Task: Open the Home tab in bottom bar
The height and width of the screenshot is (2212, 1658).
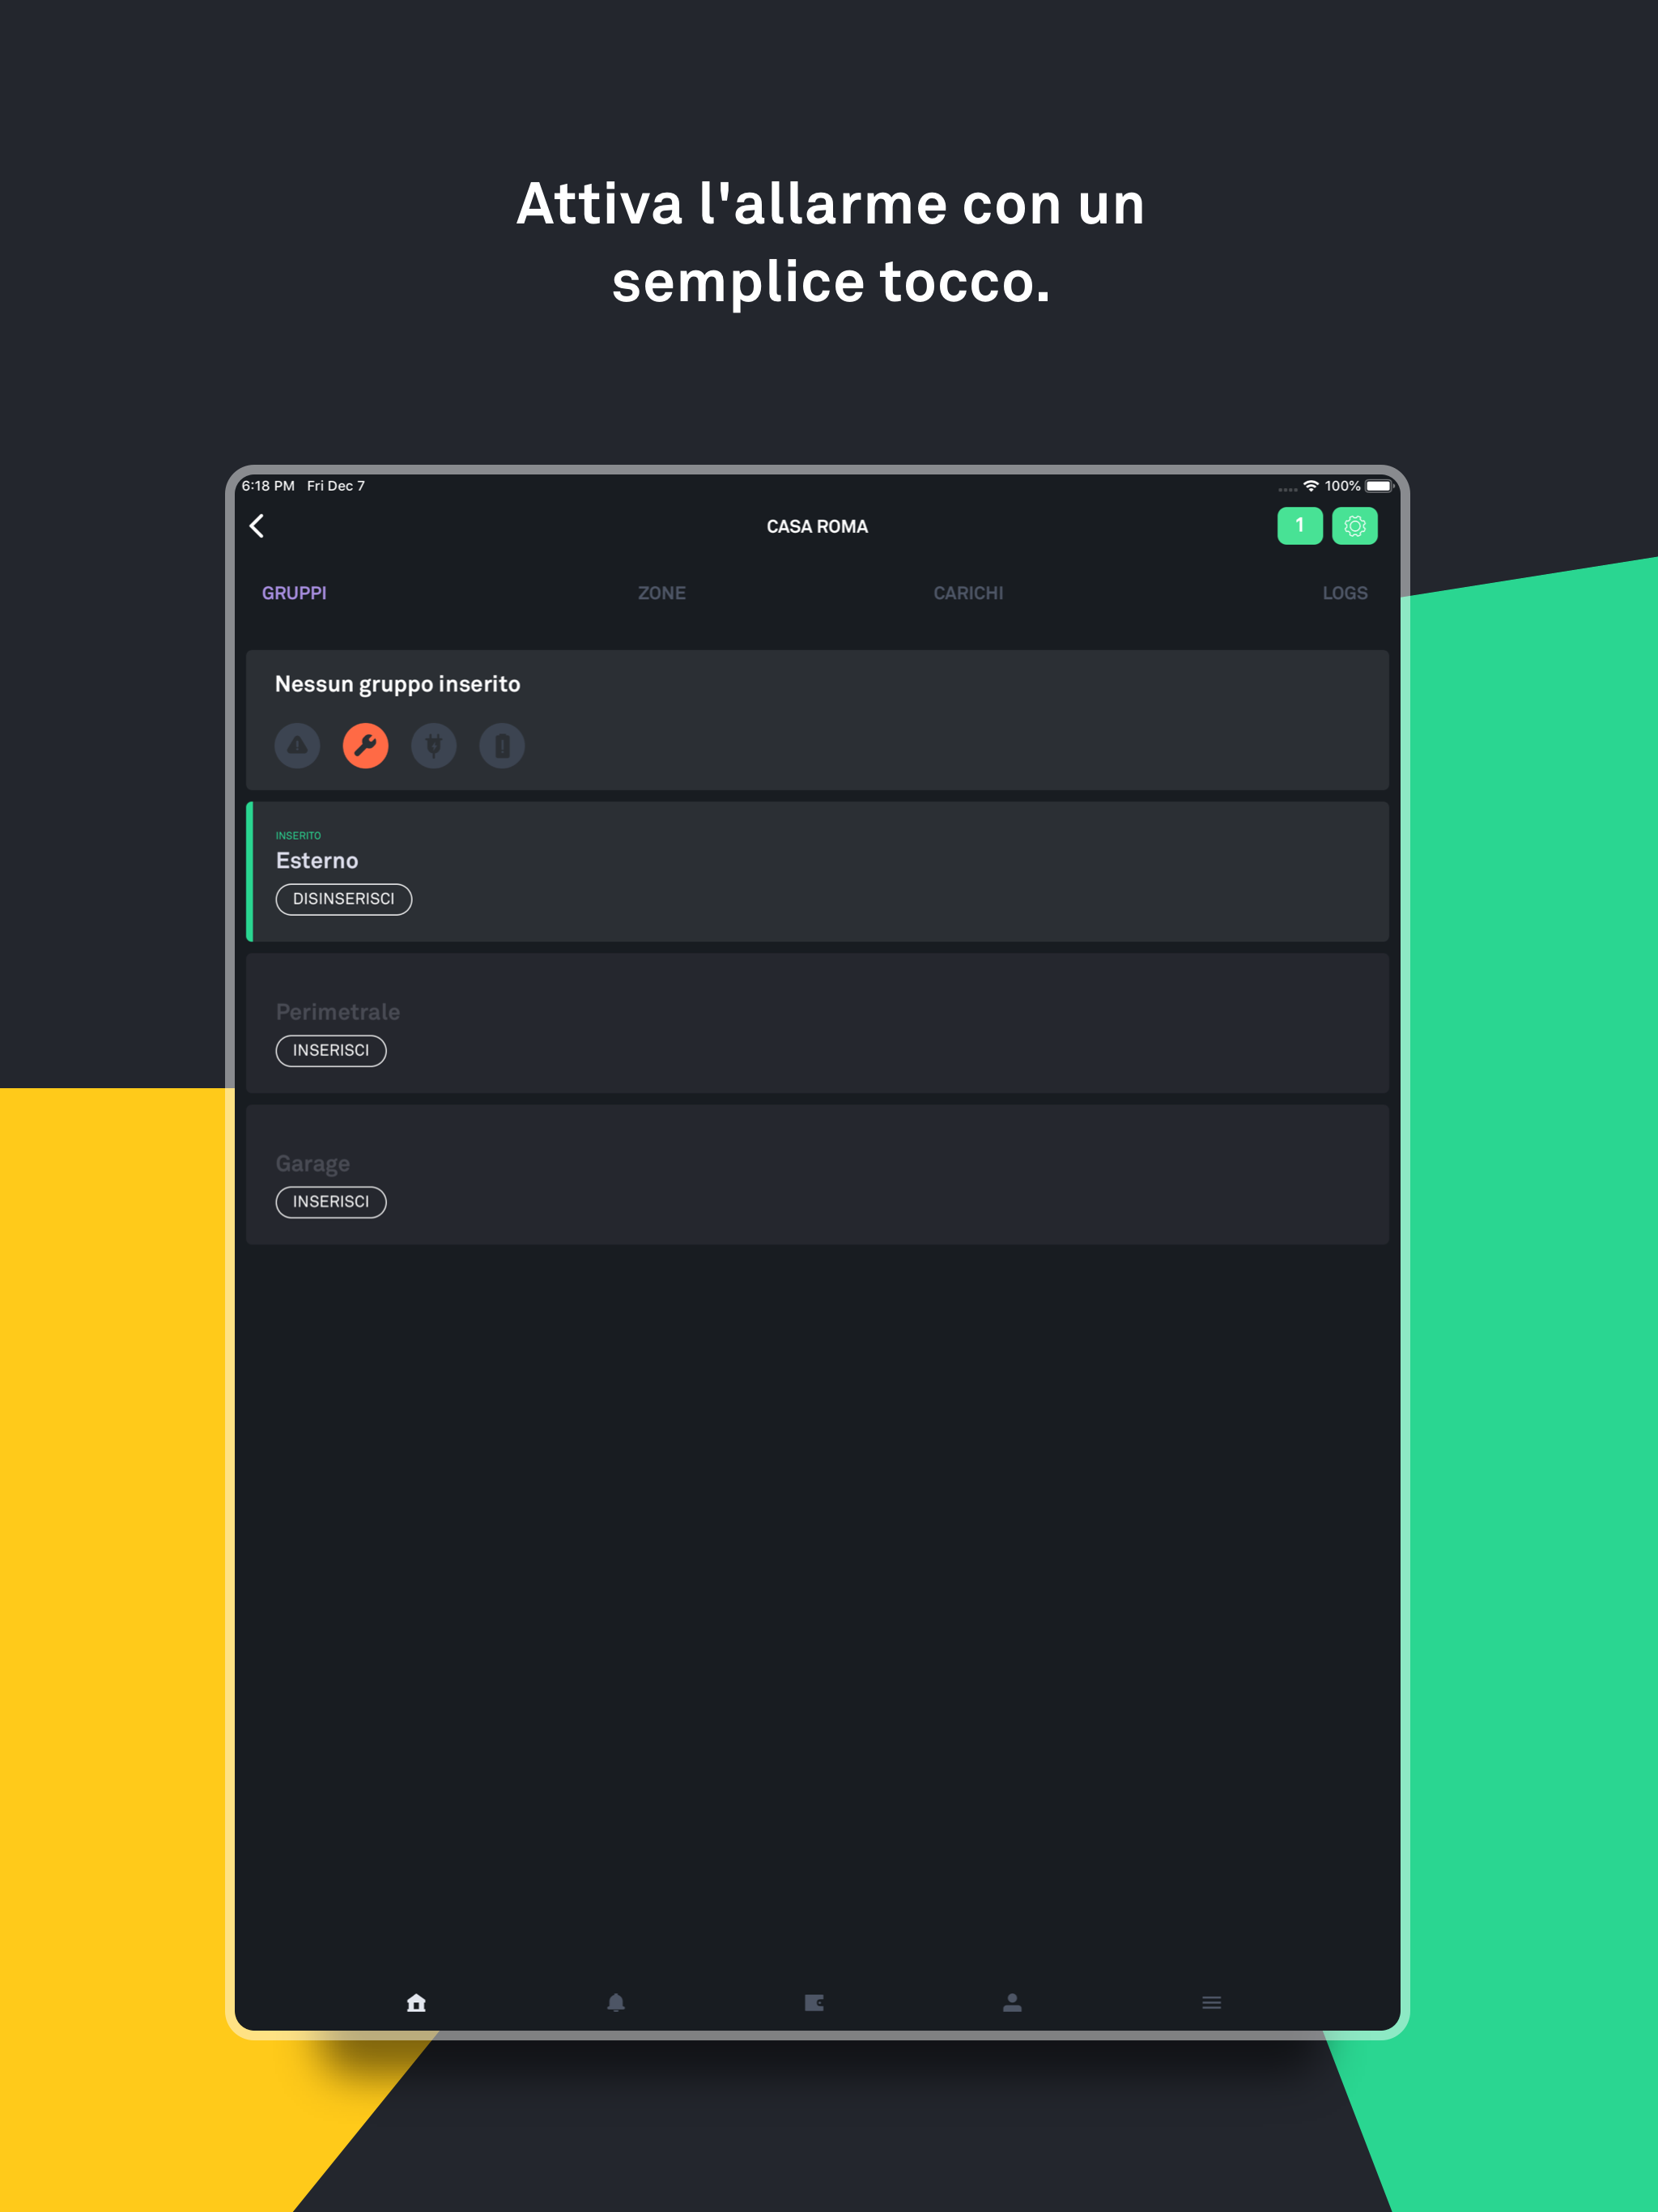Action: click(x=416, y=2002)
